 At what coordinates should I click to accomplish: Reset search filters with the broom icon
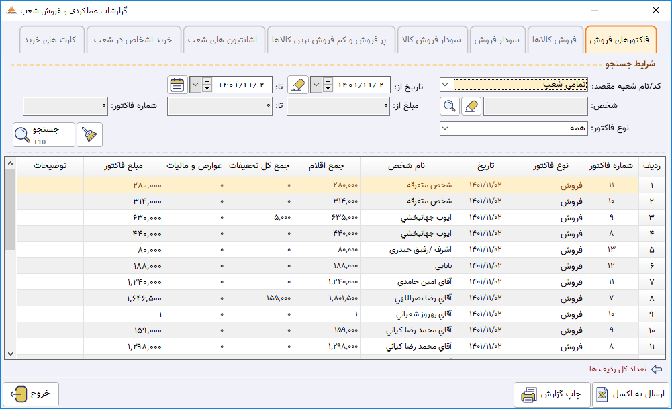pyautogui.click(x=89, y=134)
